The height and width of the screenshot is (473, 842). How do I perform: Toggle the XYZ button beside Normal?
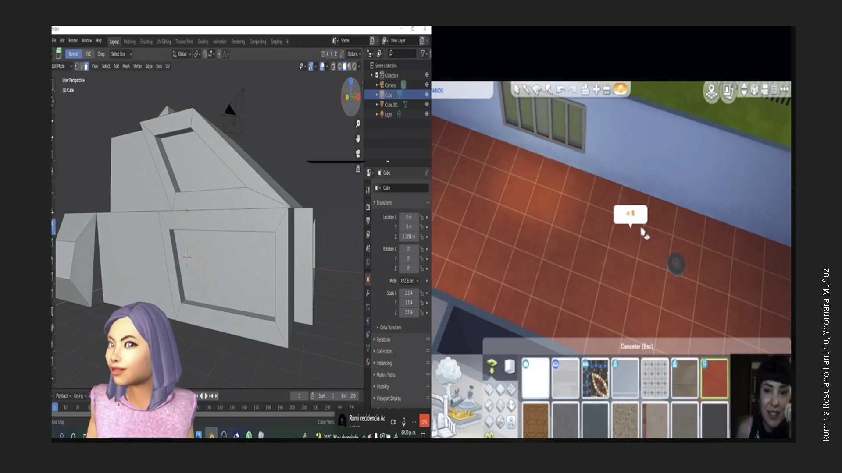click(88, 54)
